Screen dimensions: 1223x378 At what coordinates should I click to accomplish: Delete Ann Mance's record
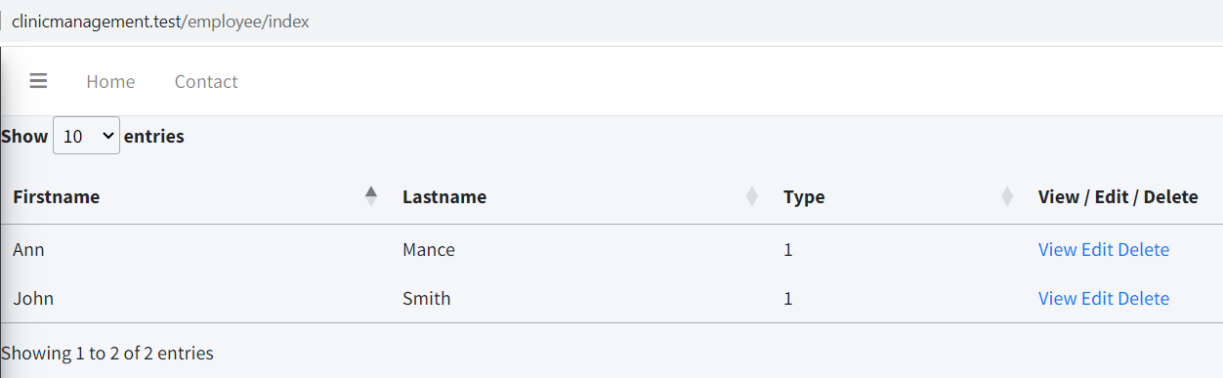[1144, 249]
